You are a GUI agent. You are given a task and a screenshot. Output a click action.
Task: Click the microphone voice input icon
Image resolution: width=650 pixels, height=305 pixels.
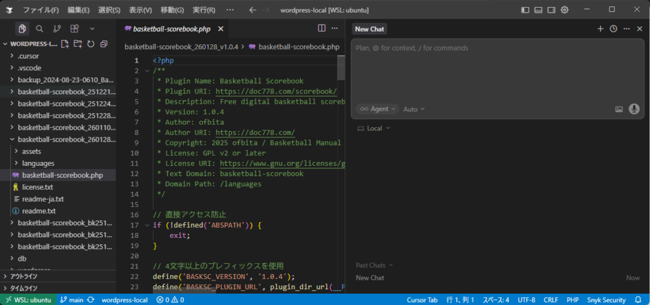pos(633,109)
